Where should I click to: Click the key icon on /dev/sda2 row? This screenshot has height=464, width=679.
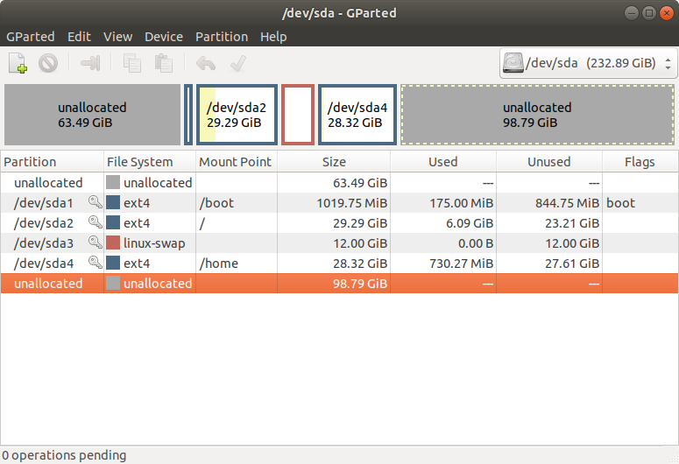tap(95, 222)
